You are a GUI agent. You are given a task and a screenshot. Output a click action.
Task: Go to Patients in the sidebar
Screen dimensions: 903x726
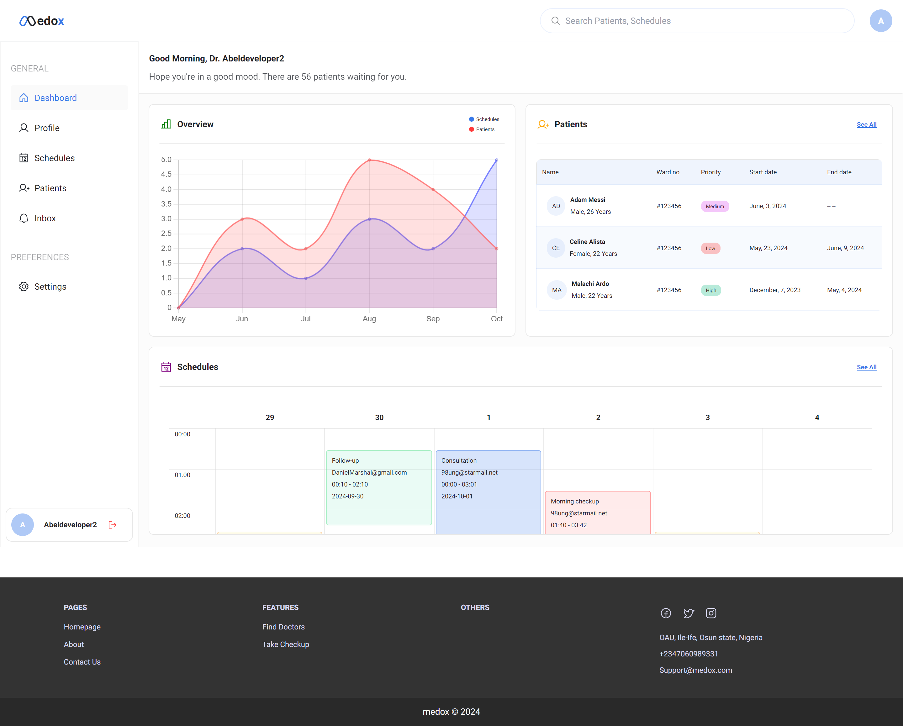[x=50, y=188]
